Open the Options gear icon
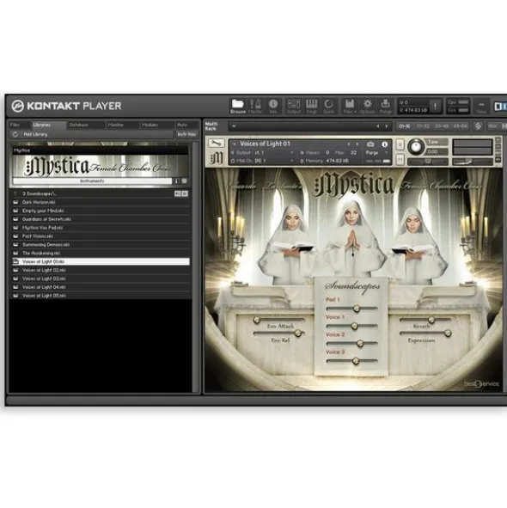Screen dimensions: 507x508 tap(368, 106)
